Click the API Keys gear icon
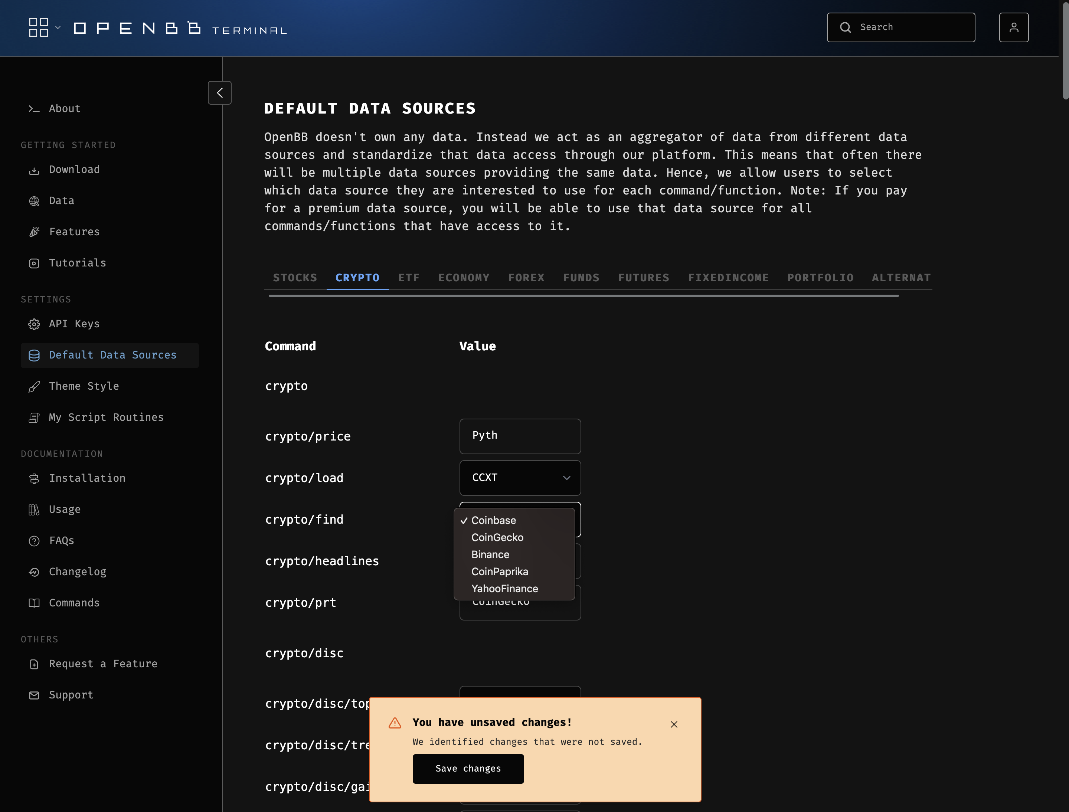The image size is (1069, 812). pyautogui.click(x=34, y=324)
